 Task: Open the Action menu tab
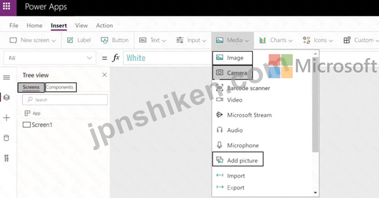104,25
